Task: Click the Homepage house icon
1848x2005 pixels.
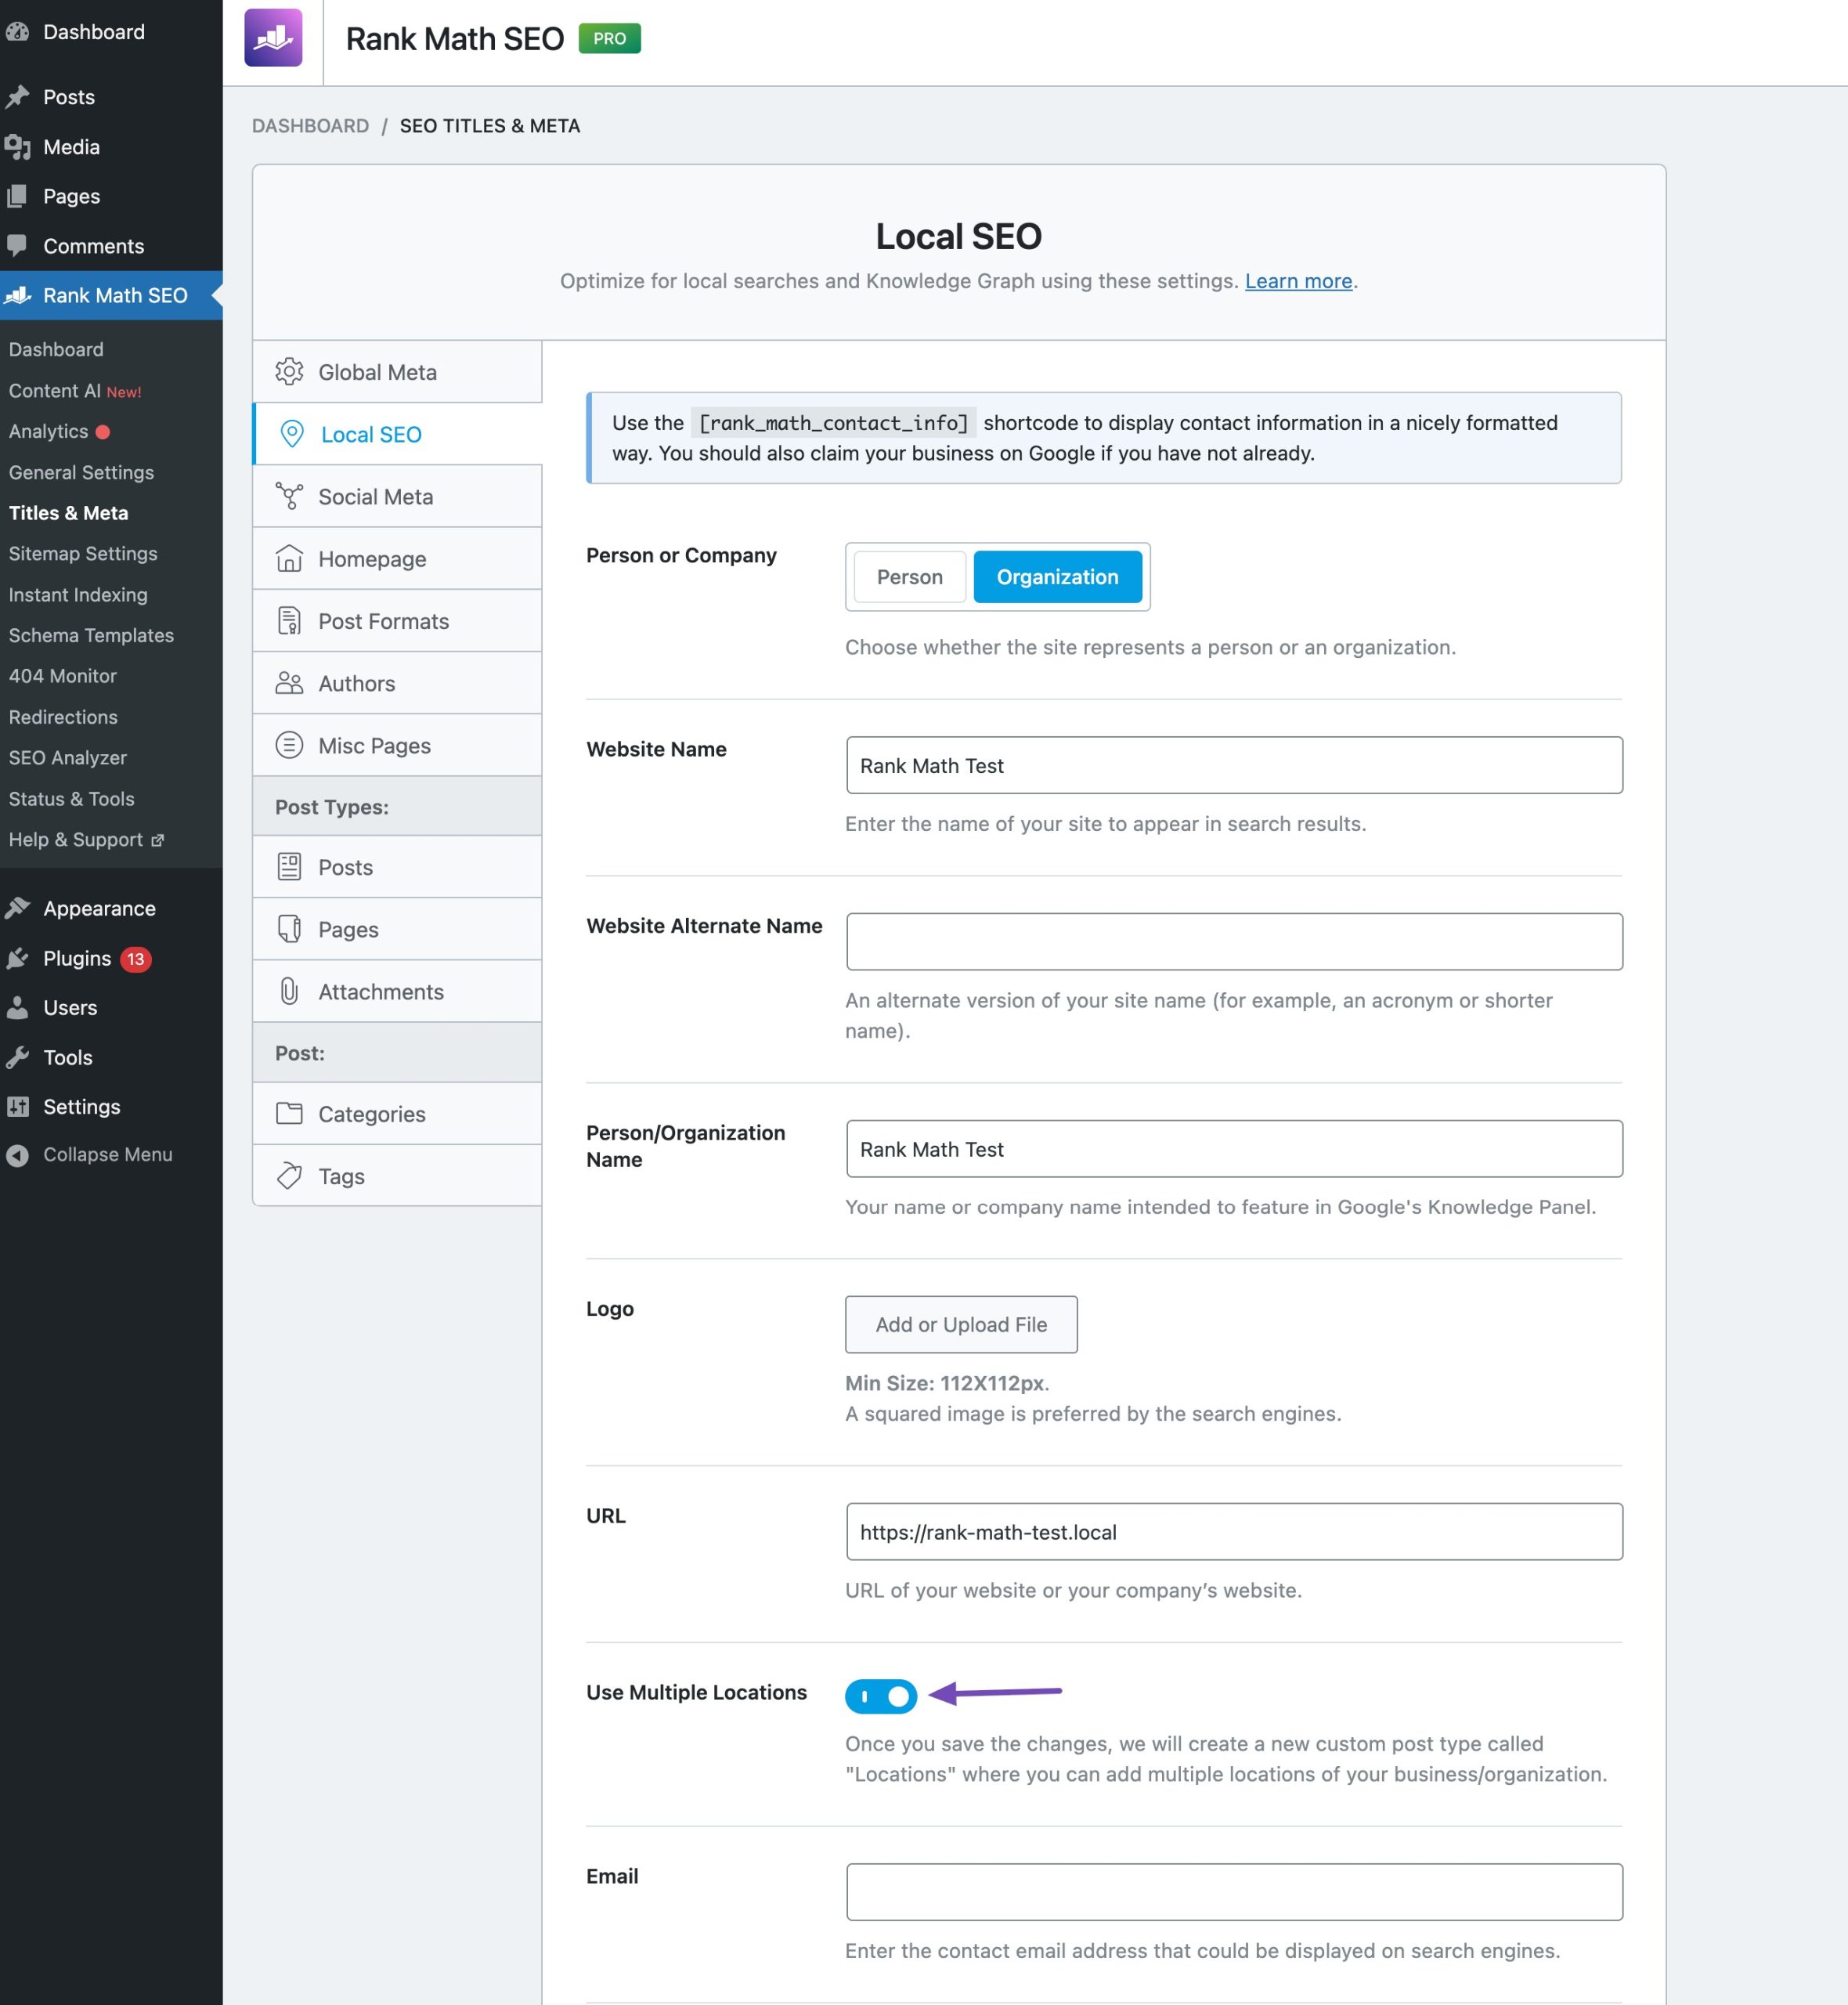Action: click(289, 558)
